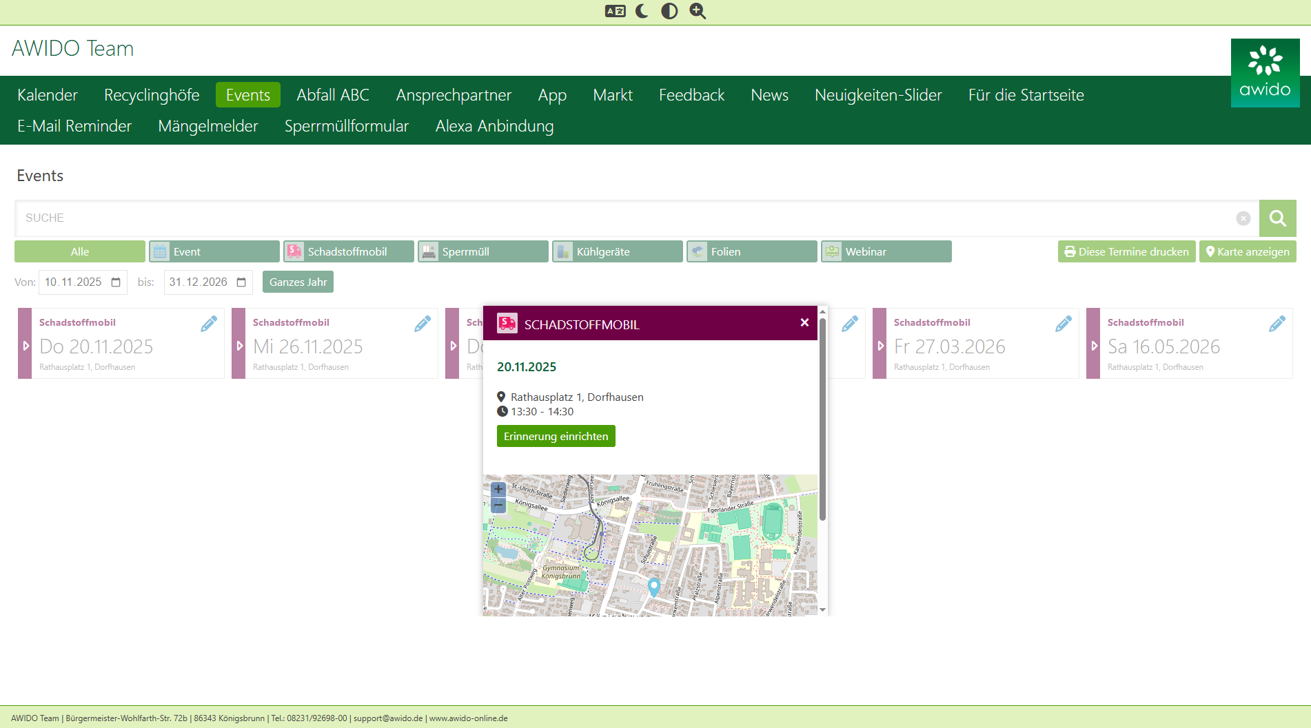
Task: Click the Ganzes Jahr button
Action: (298, 282)
